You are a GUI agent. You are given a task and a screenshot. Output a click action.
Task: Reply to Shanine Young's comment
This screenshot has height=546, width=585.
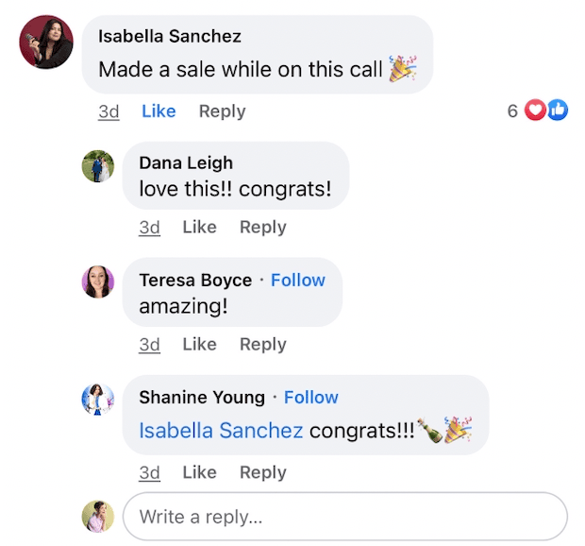click(262, 472)
